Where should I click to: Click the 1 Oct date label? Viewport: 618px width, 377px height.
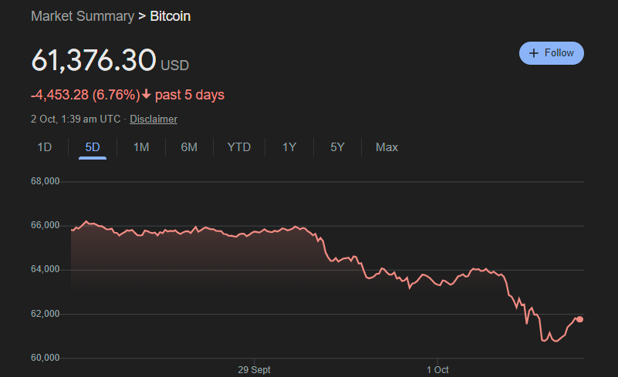coord(437,370)
